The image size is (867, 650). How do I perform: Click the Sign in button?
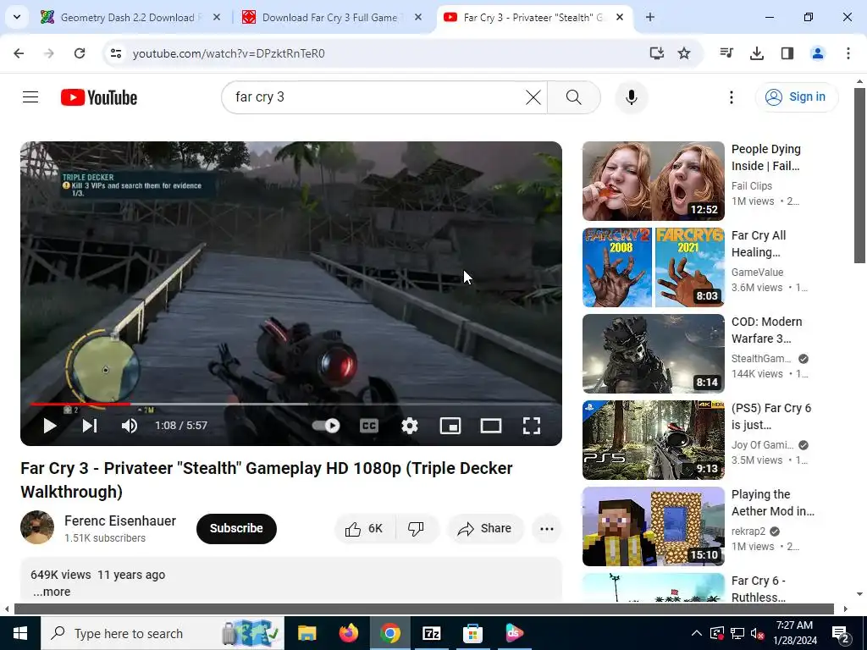[796, 96]
